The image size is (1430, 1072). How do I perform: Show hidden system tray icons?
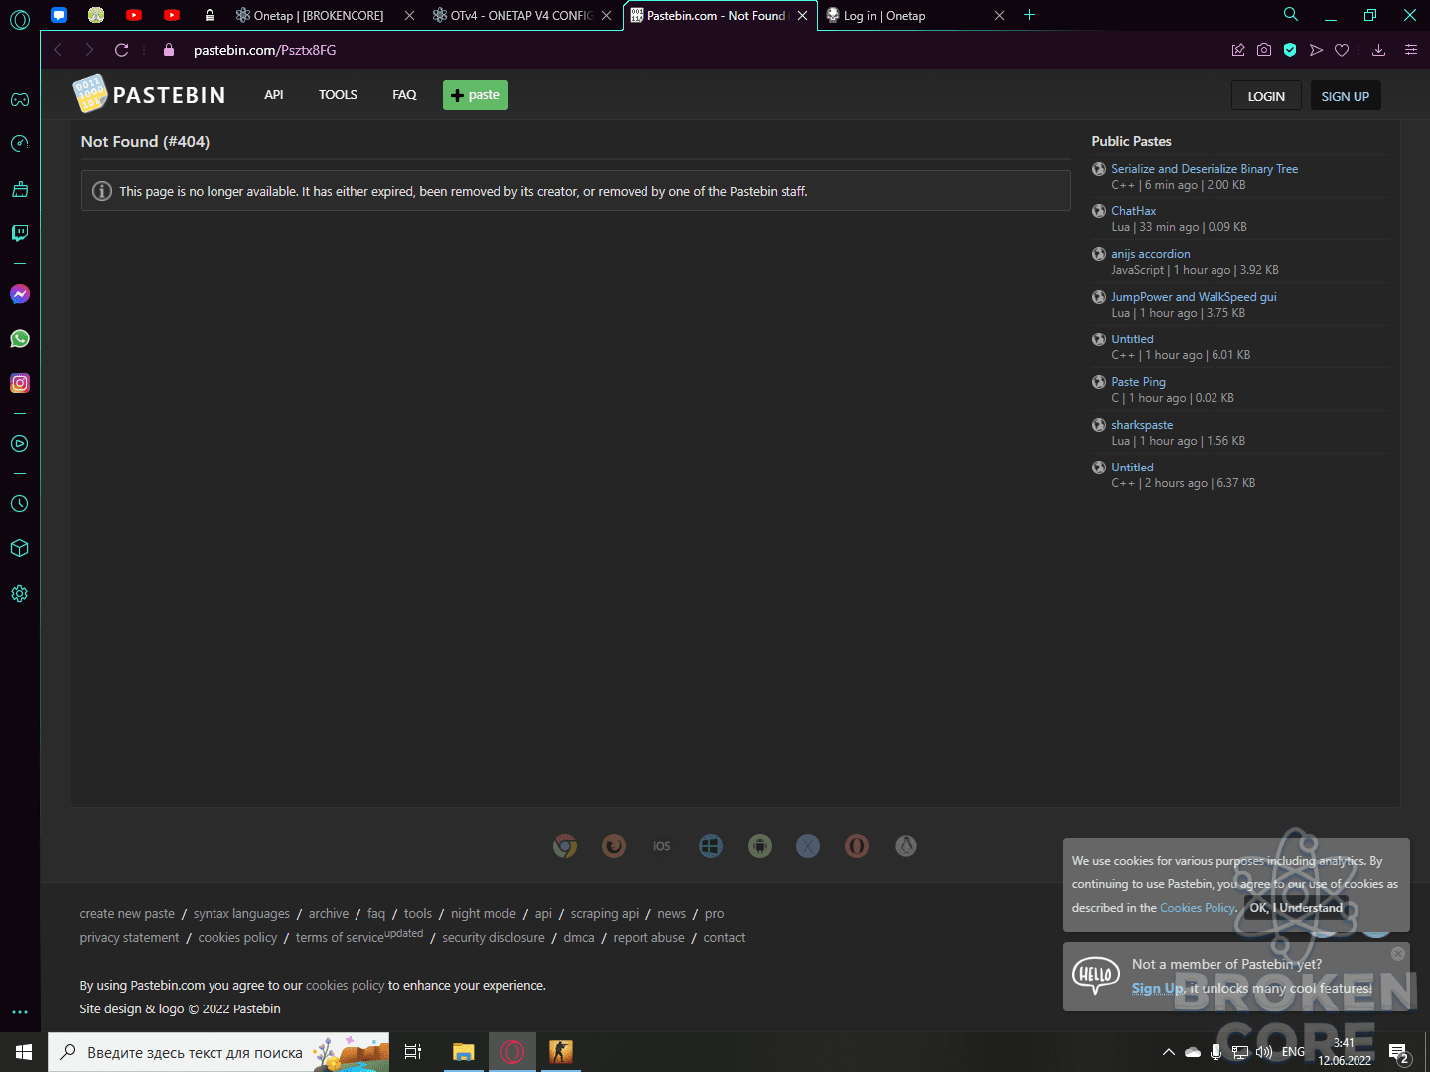click(x=1169, y=1052)
